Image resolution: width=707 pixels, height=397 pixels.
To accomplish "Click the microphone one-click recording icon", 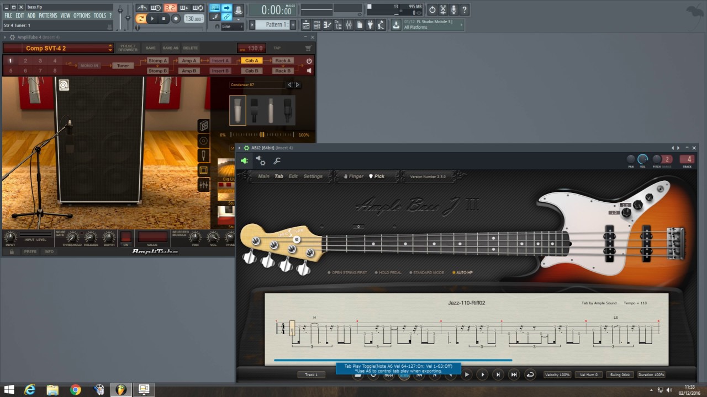I will tap(453, 9).
